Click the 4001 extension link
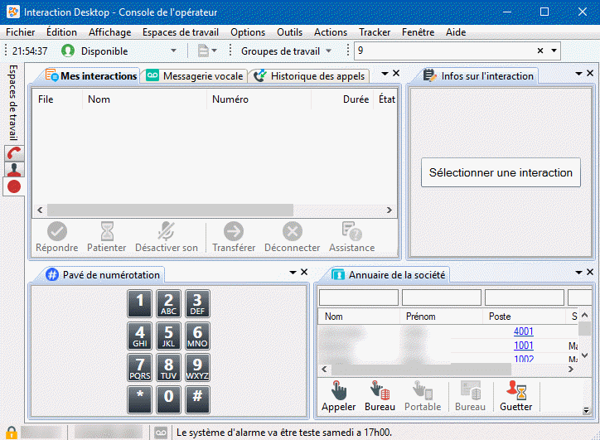 click(x=524, y=331)
